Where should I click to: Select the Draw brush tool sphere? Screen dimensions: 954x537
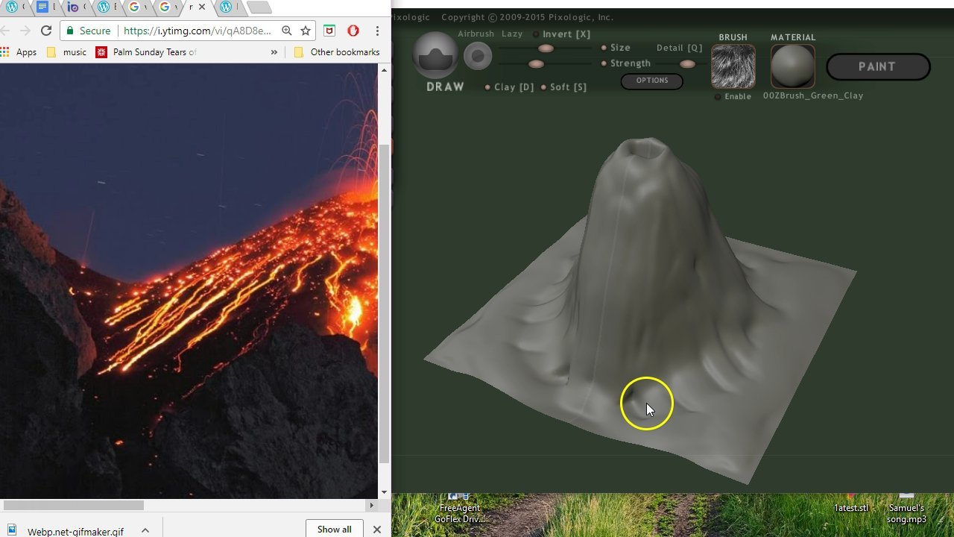[435, 54]
